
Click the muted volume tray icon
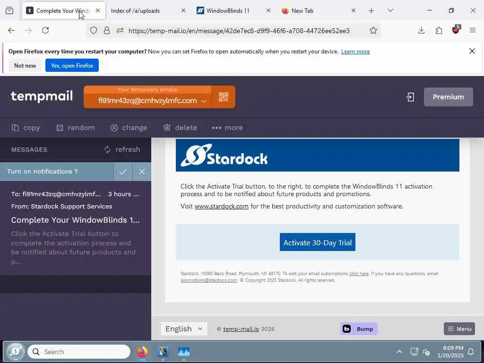[x=426, y=352]
